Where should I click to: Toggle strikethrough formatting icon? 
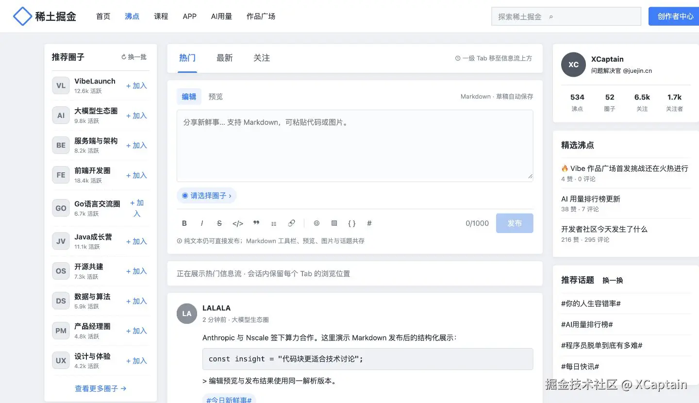coord(219,223)
